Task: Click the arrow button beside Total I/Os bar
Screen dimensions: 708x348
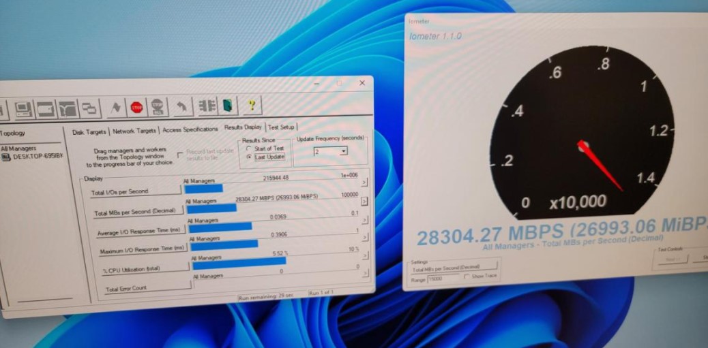Action: pos(364,183)
